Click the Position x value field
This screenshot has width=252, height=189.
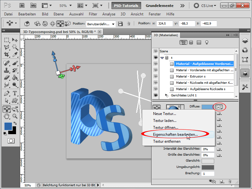pos(164,24)
